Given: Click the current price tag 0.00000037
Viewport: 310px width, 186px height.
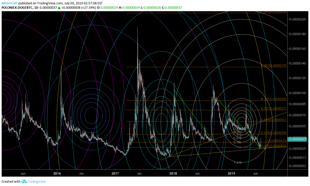Looking at the screenshot, I should (298, 139).
